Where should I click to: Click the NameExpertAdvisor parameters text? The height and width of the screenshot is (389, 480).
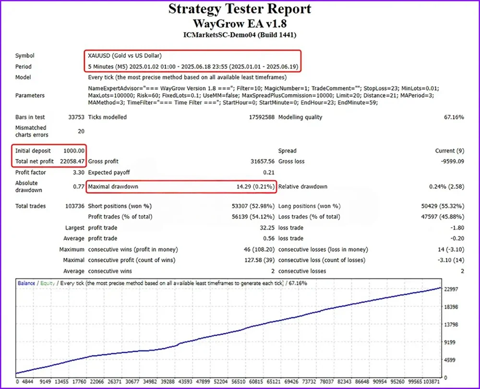point(263,95)
